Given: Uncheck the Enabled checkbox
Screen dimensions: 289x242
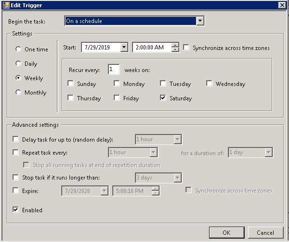Looking at the screenshot, I should click(x=16, y=209).
